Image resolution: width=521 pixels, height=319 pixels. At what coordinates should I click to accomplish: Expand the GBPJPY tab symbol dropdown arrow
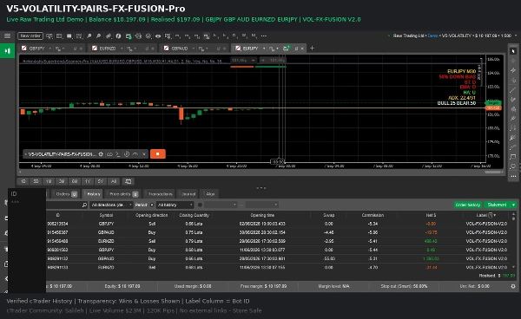click(x=49, y=49)
